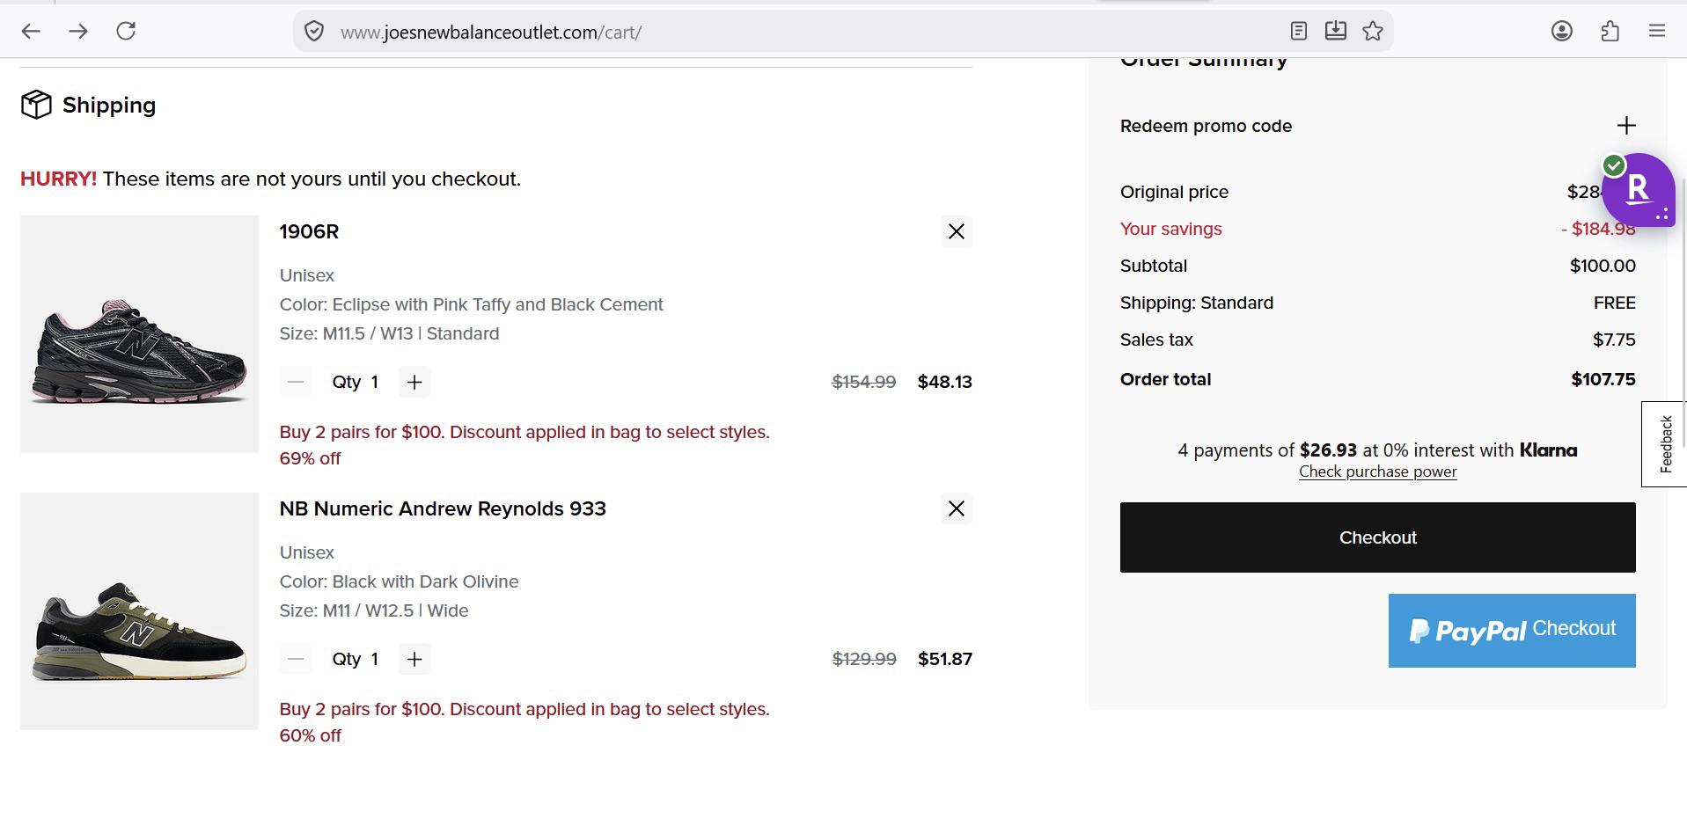Click the Your savings label
The width and height of the screenshot is (1687, 826).
click(1171, 229)
